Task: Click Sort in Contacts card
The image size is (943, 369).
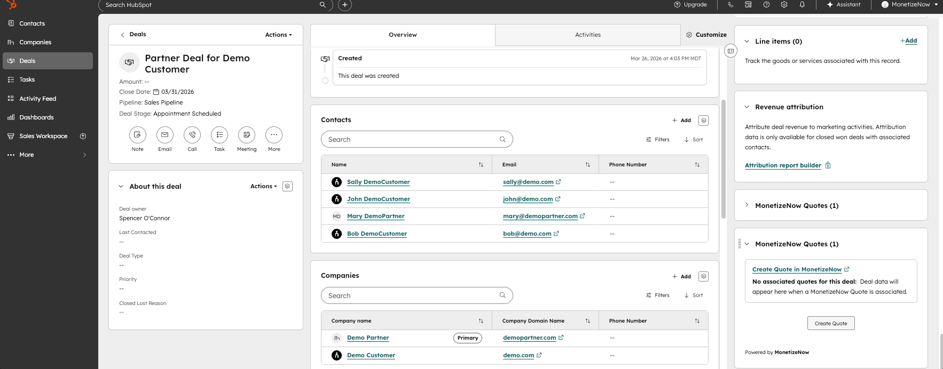Action: [x=694, y=140]
